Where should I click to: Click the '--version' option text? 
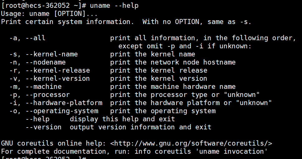tap(43, 127)
